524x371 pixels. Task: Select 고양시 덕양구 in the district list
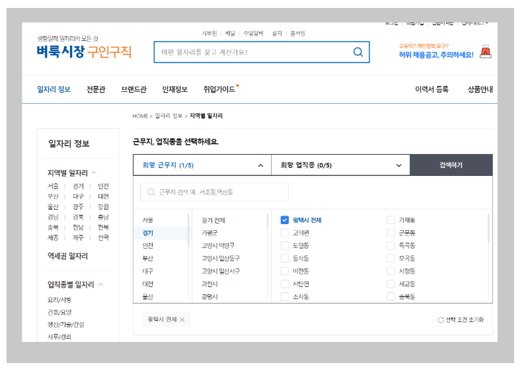coord(218,245)
